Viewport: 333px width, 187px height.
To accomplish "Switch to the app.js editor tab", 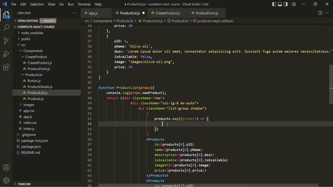I will click(x=96, y=13).
